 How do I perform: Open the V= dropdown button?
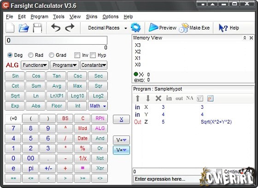121,150
